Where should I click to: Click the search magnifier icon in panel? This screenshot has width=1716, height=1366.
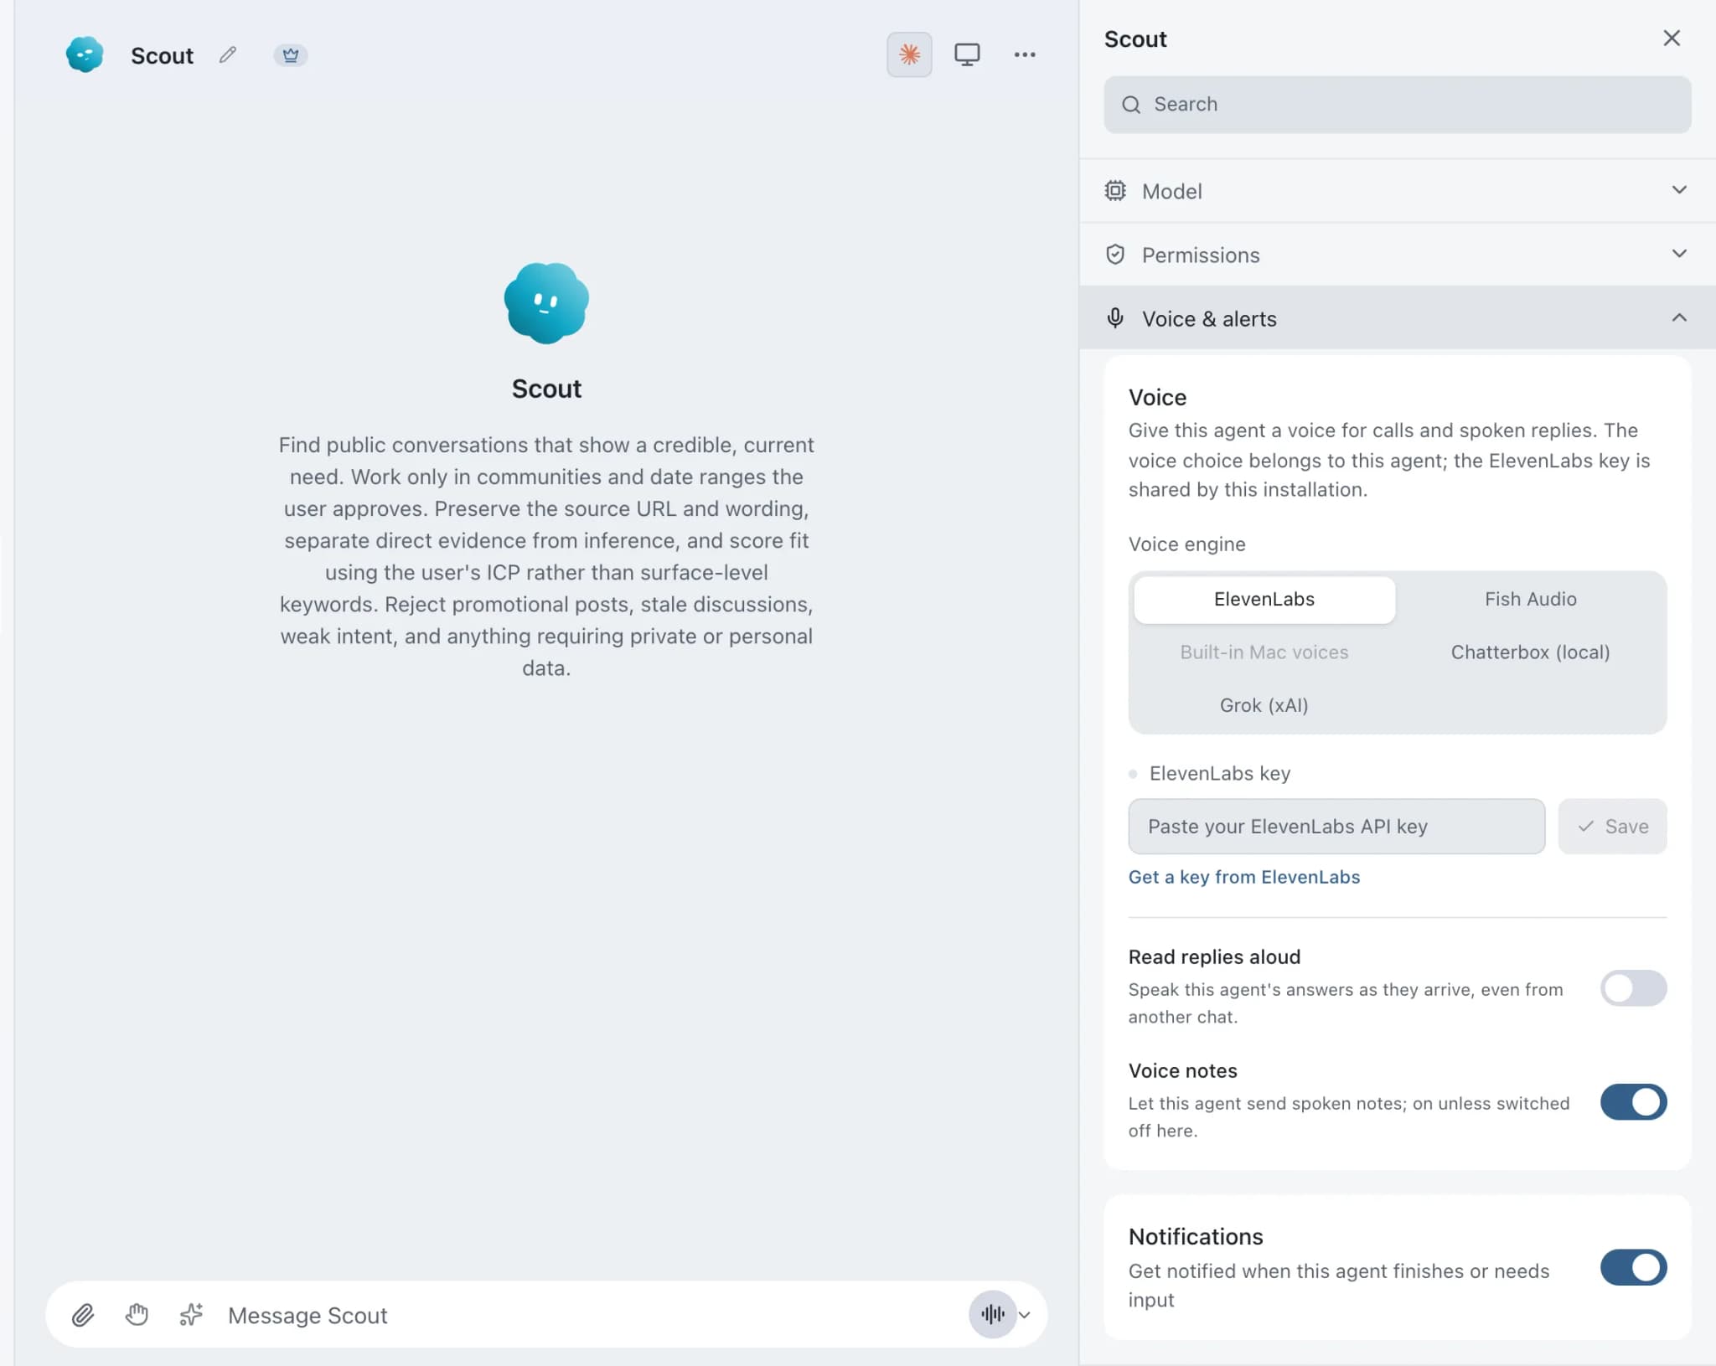[x=1131, y=105]
